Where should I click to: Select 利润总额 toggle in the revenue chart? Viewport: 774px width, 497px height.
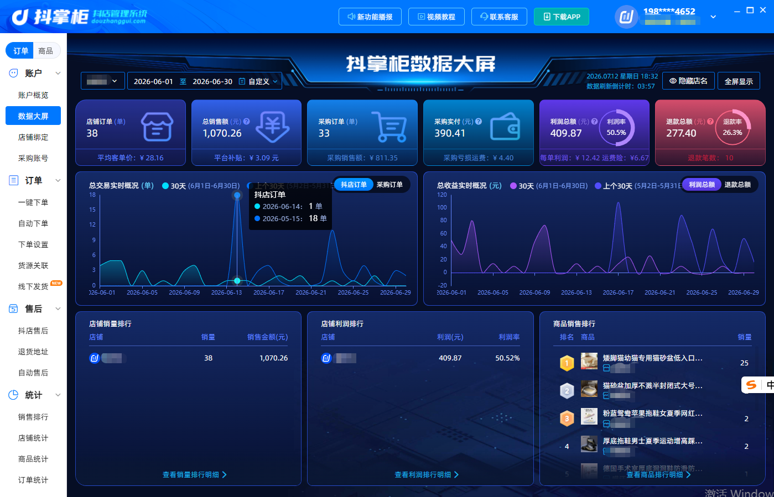click(702, 185)
